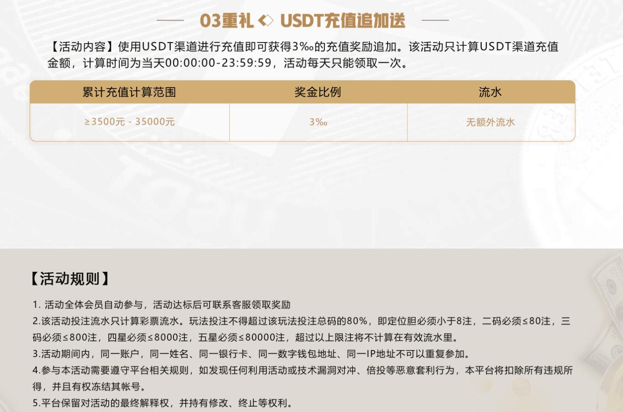Click rule 5 about 平台保留最终解释权

click(162, 403)
